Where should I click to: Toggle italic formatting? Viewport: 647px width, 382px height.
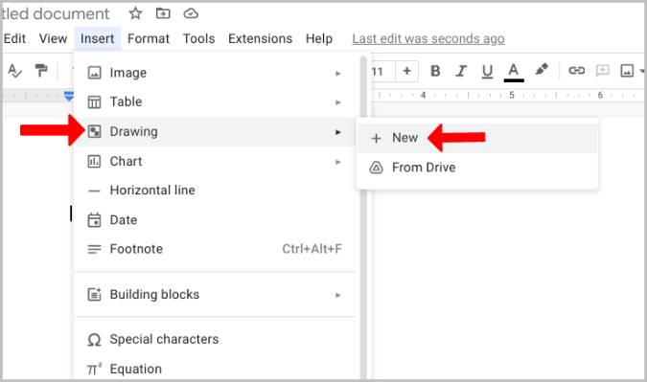pyautogui.click(x=461, y=71)
